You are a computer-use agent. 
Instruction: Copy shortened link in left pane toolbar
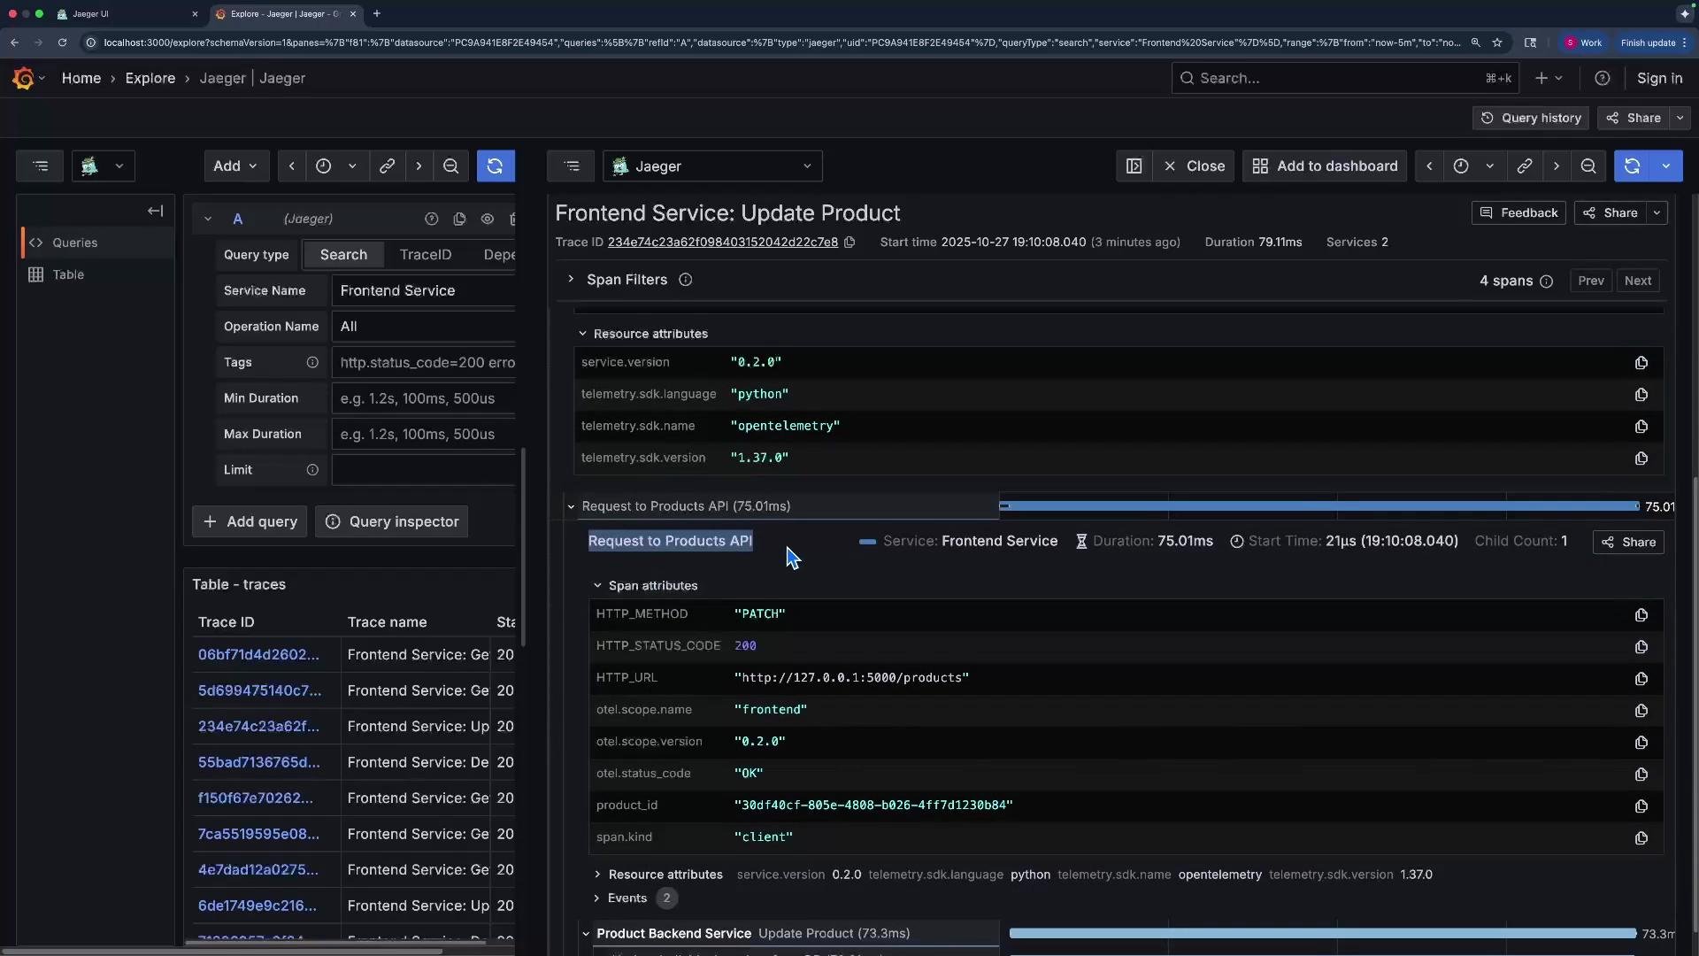[387, 166]
